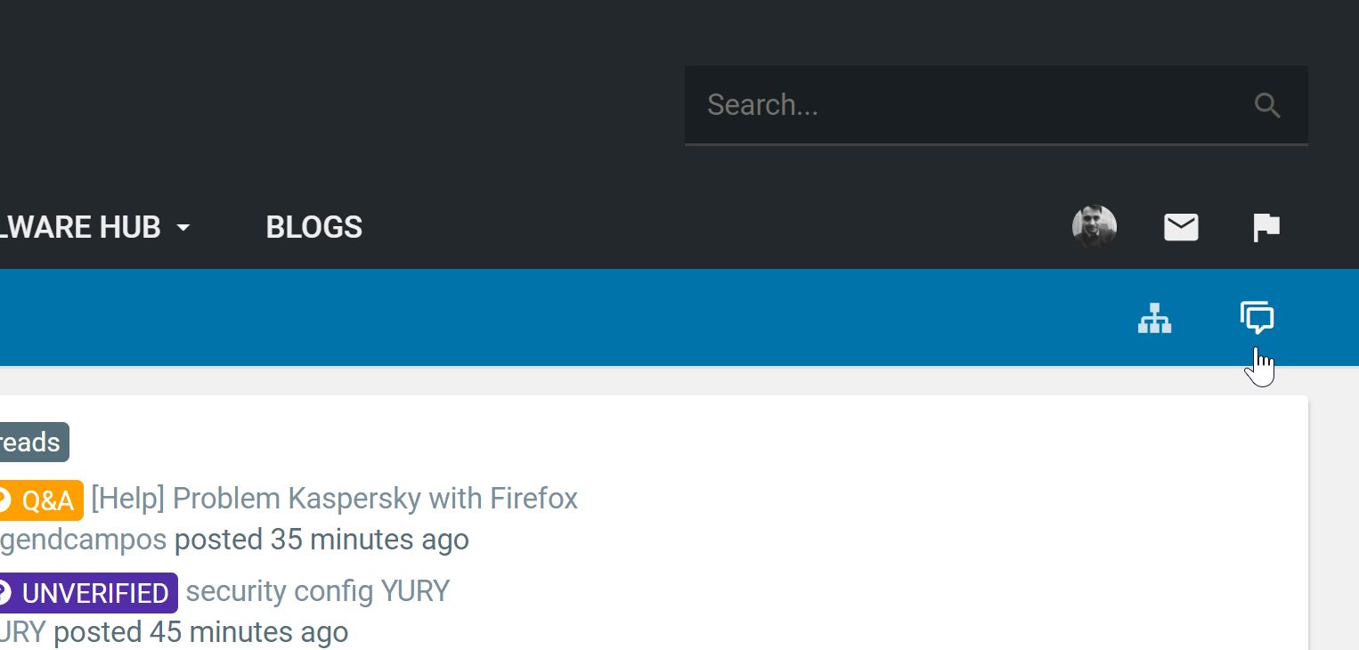The width and height of the screenshot is (1359, 650).
Task: Open the envelope conversations inbox
Action: 1181,228
